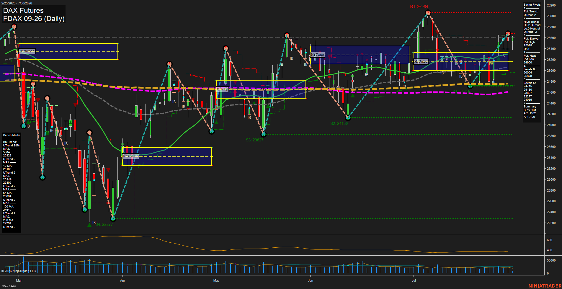Click the 24000 price axis label

pos(551,125)
